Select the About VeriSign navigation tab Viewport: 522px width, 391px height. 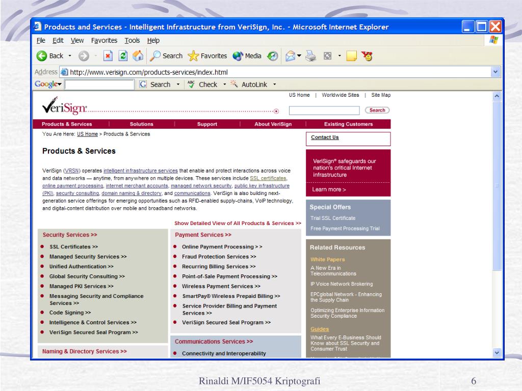[x=273, y=124]
